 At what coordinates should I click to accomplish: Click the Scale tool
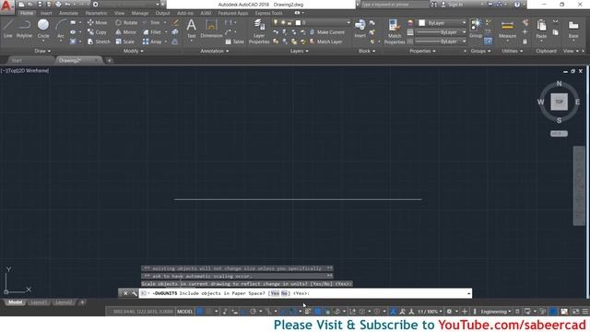(125, 41)
